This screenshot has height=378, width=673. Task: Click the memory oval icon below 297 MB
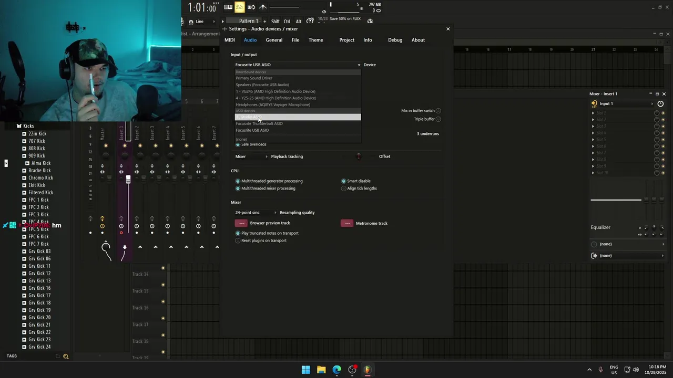[379, 10]
